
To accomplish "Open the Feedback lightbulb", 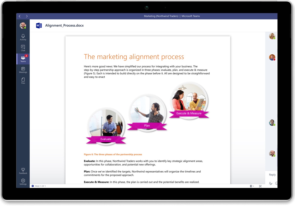I will 23,171.
